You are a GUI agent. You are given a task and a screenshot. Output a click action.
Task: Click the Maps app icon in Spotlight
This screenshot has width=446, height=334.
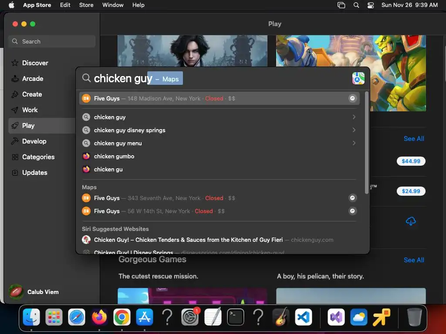(x=358, y=78)
